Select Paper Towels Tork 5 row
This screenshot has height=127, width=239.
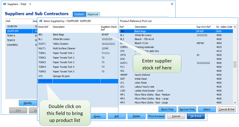(78, 71)
